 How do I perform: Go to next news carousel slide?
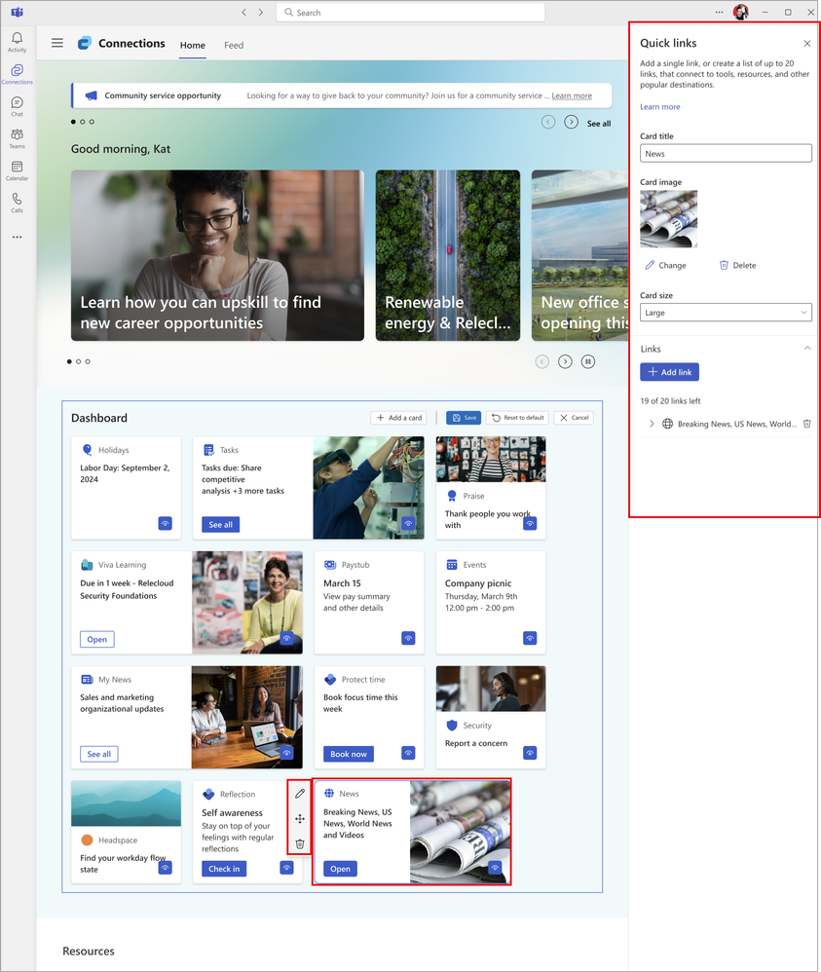tap(565, 361)
